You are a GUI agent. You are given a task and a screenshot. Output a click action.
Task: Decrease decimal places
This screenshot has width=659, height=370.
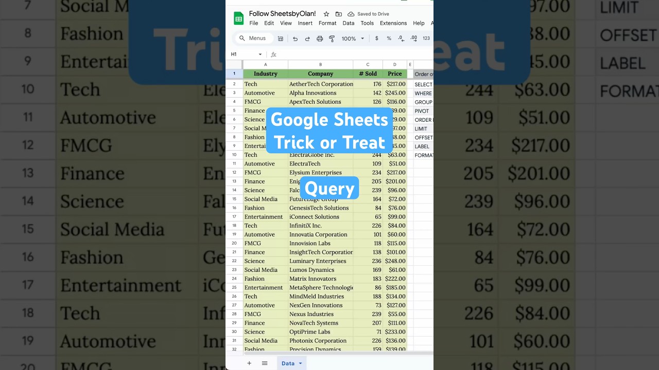tap(401, 39)
